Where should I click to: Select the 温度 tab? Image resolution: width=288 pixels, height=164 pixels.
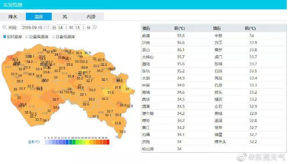coord(39,17)
